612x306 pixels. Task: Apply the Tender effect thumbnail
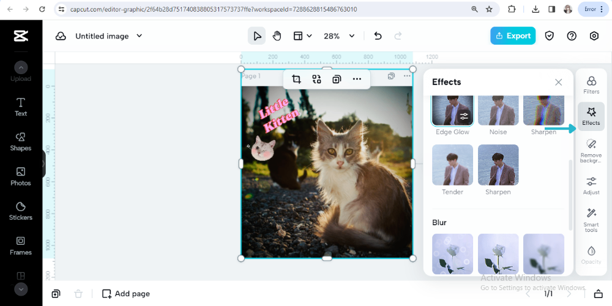click(x=452, y=165)
